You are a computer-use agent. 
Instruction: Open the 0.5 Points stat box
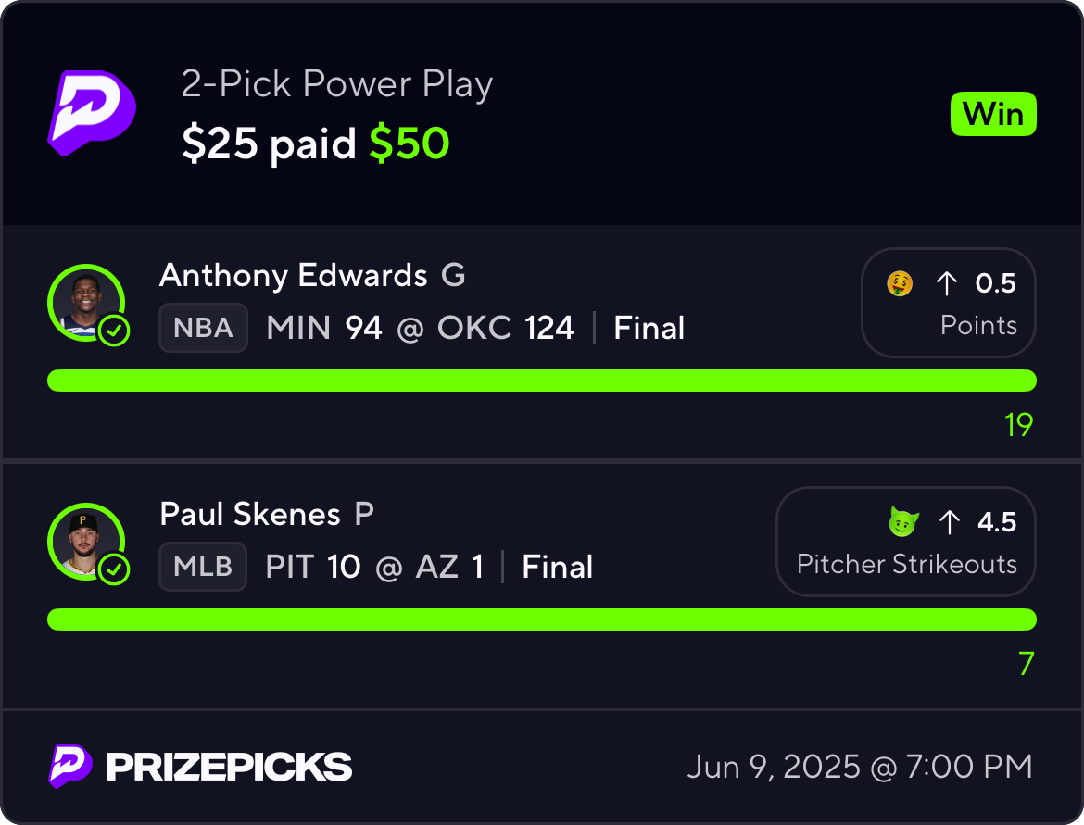point(949,303)
